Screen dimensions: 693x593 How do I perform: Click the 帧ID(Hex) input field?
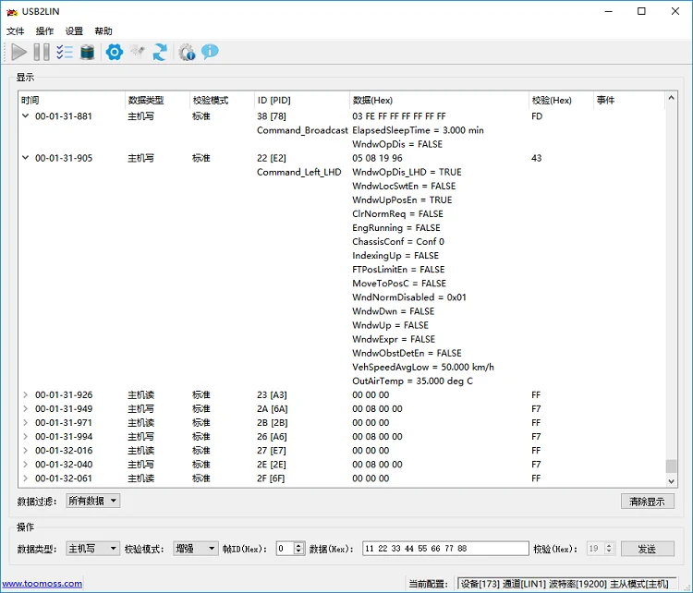(286, 549)
